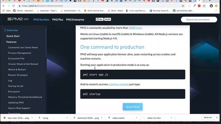This screenshot has width=221, height=124.
Task: Go back in the browser
Action: pyautogui.click(x=4, y=6)
